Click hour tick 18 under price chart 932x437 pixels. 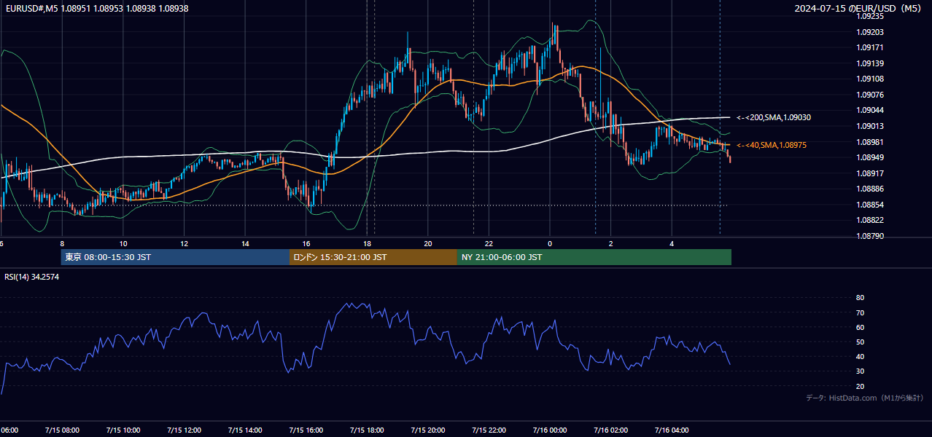367,243
